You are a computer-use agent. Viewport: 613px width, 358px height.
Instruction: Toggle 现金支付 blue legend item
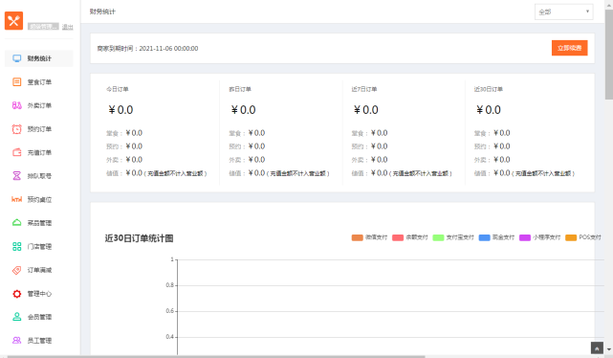496,237
